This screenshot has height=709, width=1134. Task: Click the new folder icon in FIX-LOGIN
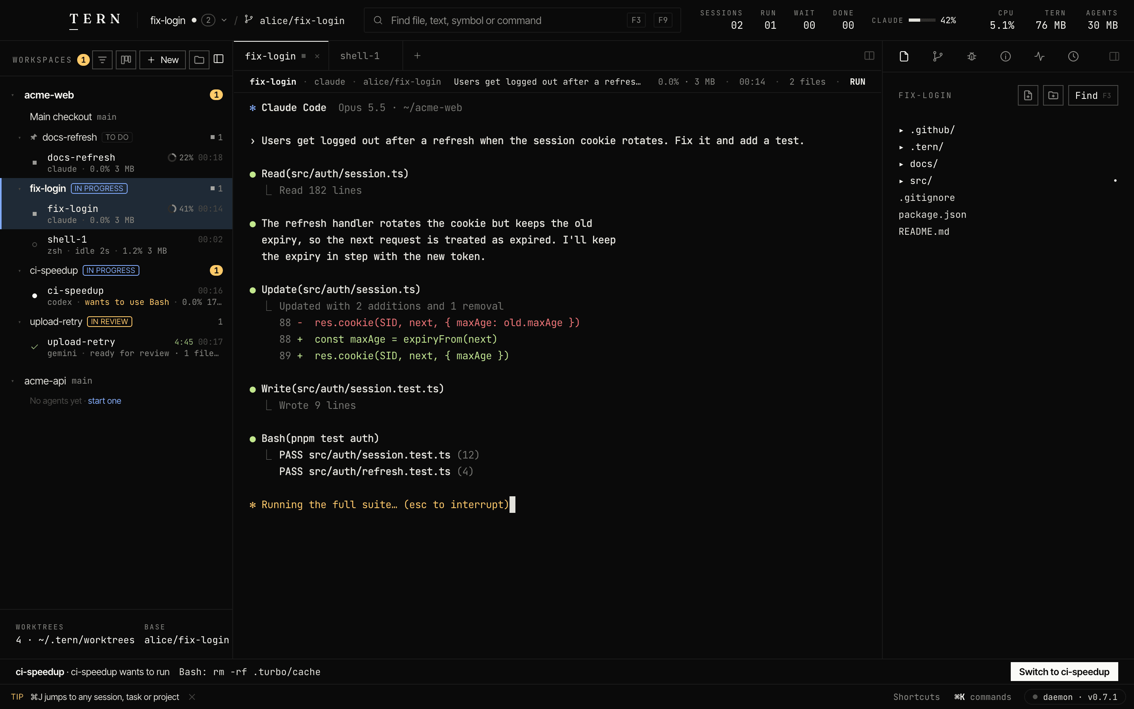click(1053, 95)
